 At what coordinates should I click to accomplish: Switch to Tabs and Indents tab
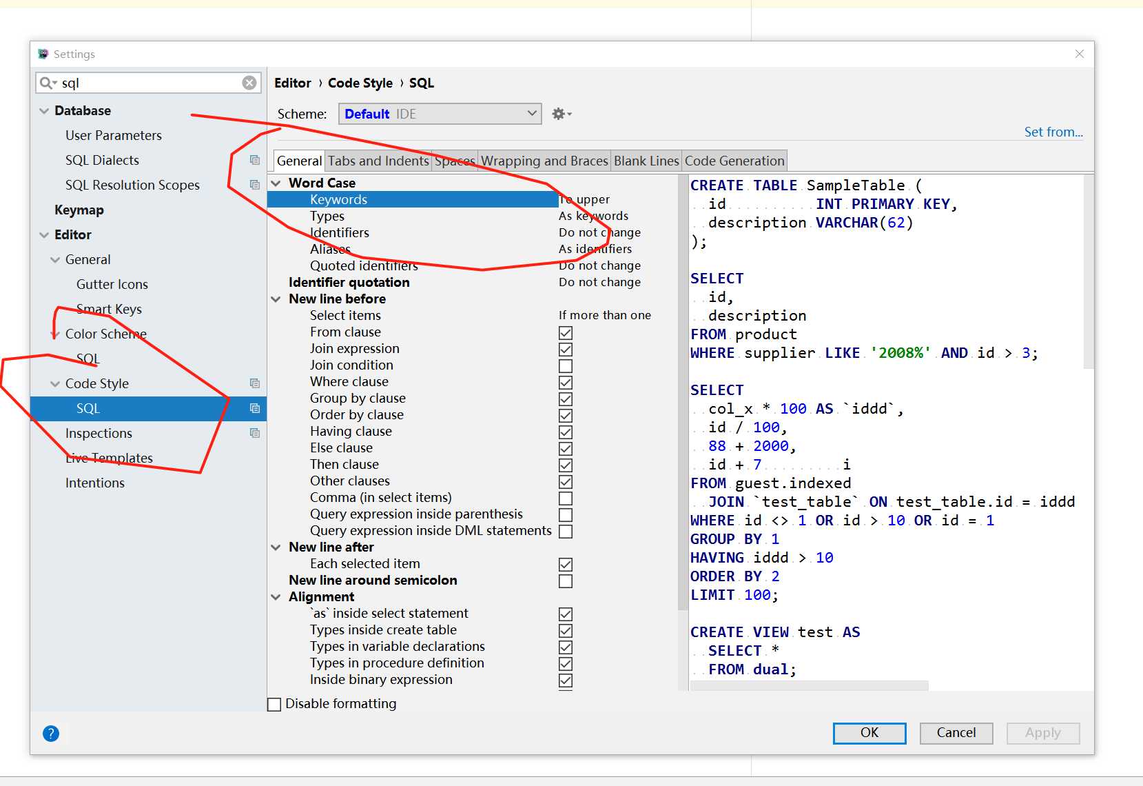click(378, 161)
